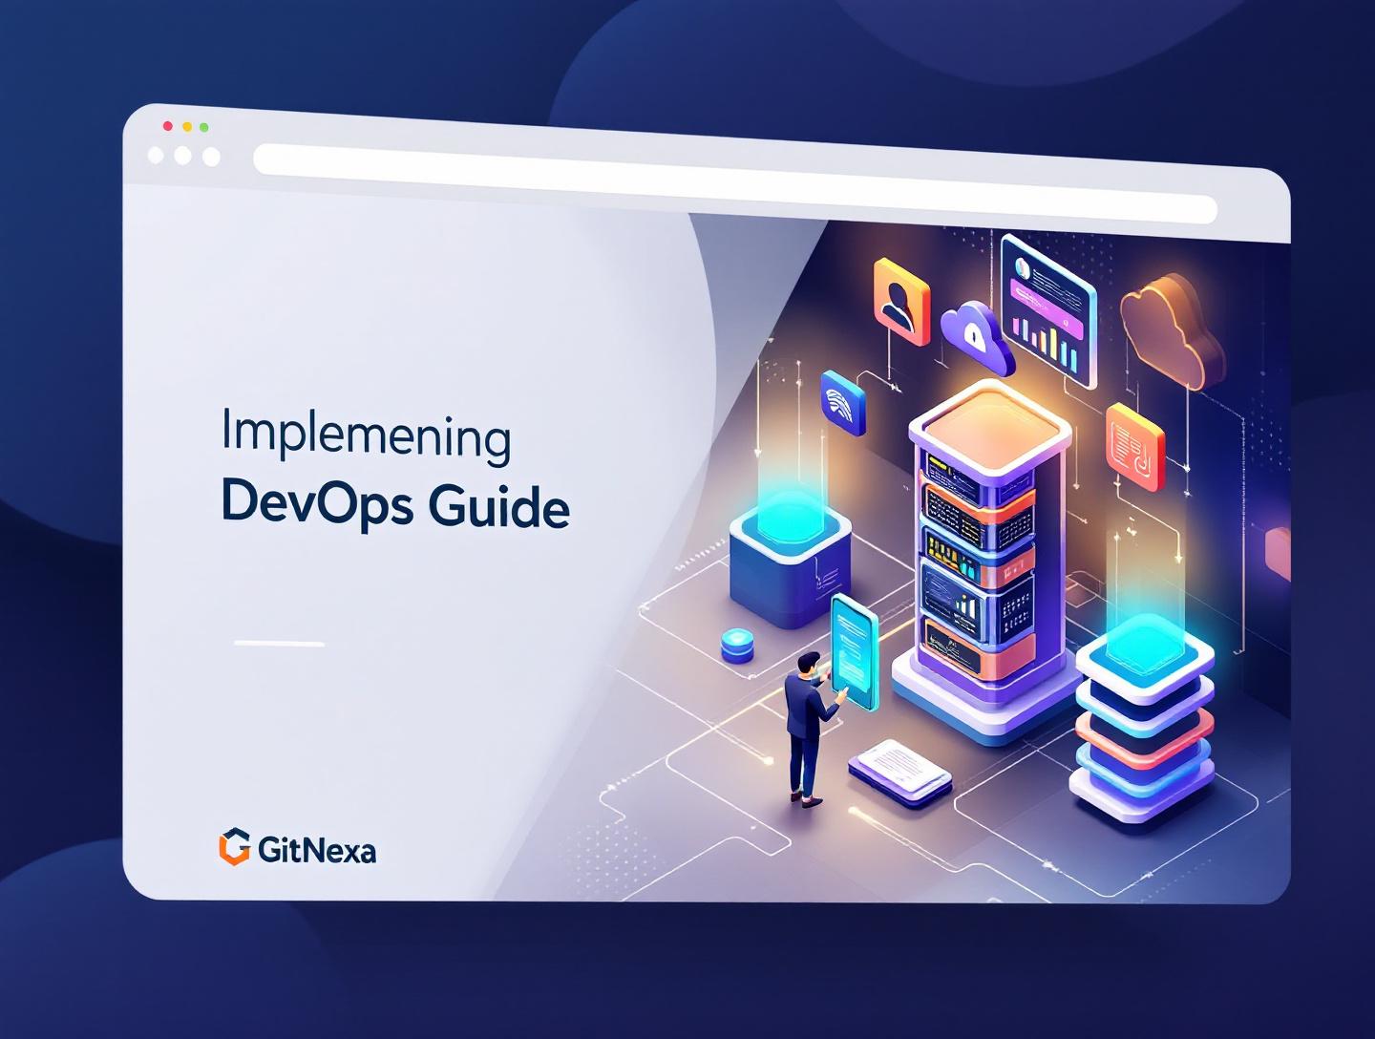Select the blue fingerprint icon
Image resolution: width=1375 pixels, height=1039 pixels.
click(842, 401)
